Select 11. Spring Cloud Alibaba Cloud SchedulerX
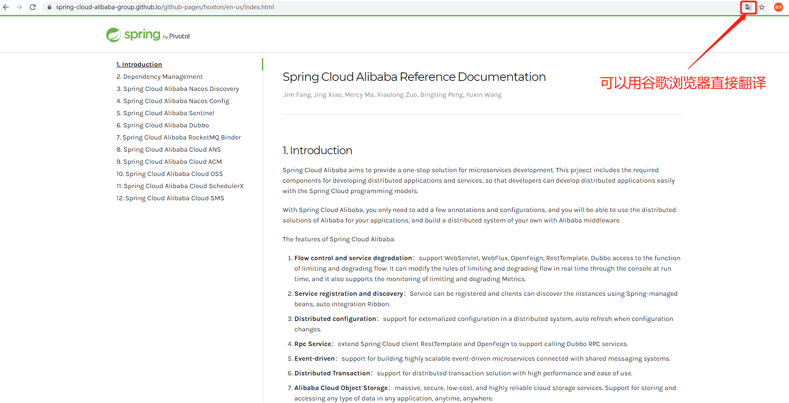 coord(180,186)
